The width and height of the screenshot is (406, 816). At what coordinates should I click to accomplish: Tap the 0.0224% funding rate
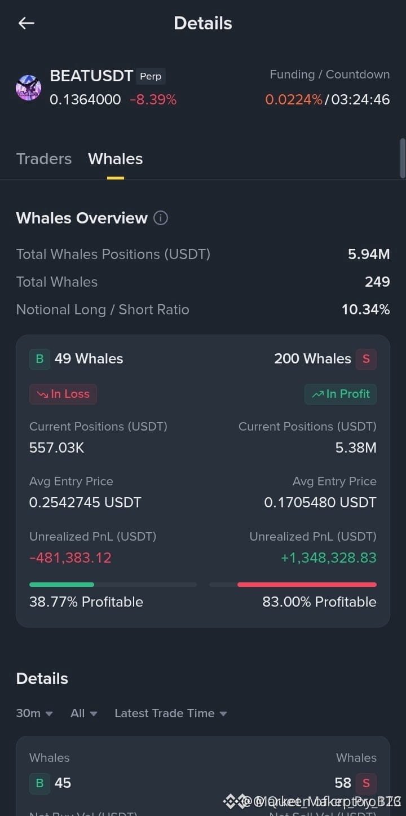pos(294,99)
